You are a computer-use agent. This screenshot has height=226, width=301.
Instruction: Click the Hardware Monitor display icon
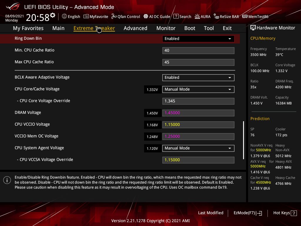[x=253, y=28]
